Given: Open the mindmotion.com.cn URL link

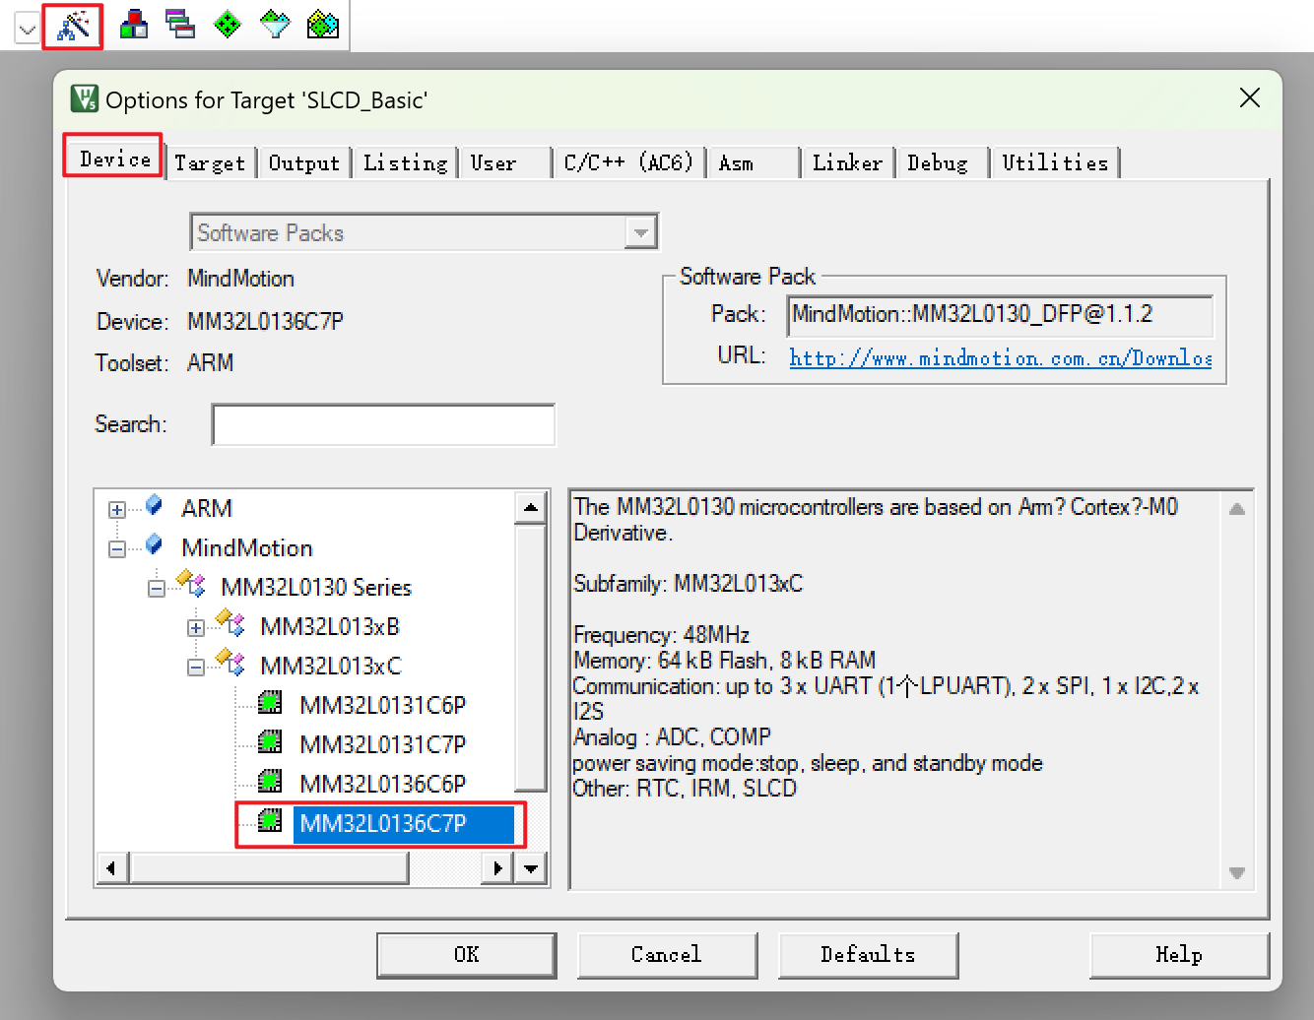Looking at the screenshot, I should coord(1000,358).
